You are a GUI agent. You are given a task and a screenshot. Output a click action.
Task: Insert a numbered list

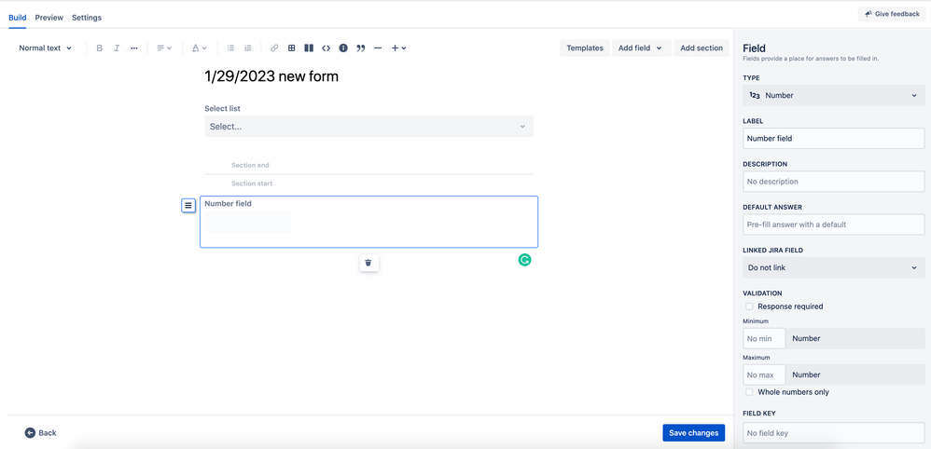pyautogui.click(x=247, y=48)
